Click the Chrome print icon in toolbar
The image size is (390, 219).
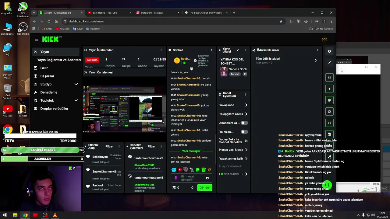click(x=306, y=21)
